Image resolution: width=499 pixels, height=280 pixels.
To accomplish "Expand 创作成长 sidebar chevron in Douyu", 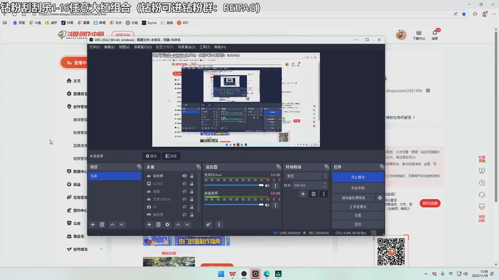I will (102, 250).
